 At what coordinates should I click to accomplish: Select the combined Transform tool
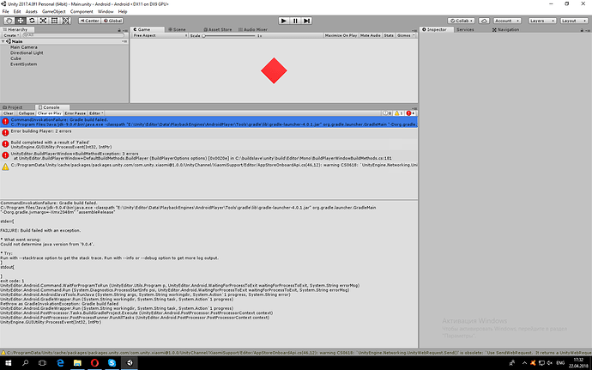pos(66,21)
